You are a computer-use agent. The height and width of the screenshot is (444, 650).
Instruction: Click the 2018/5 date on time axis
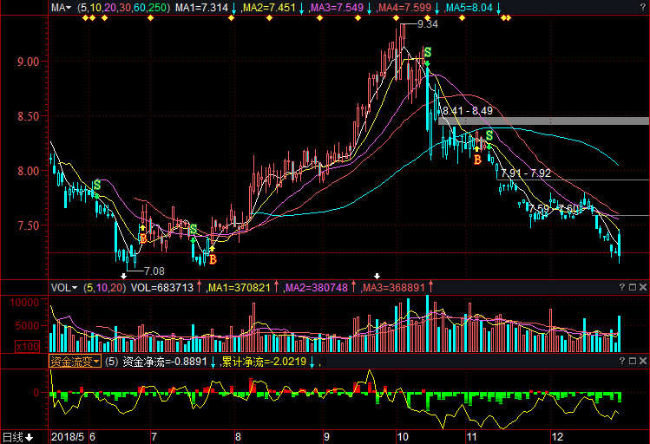point(69,436)
